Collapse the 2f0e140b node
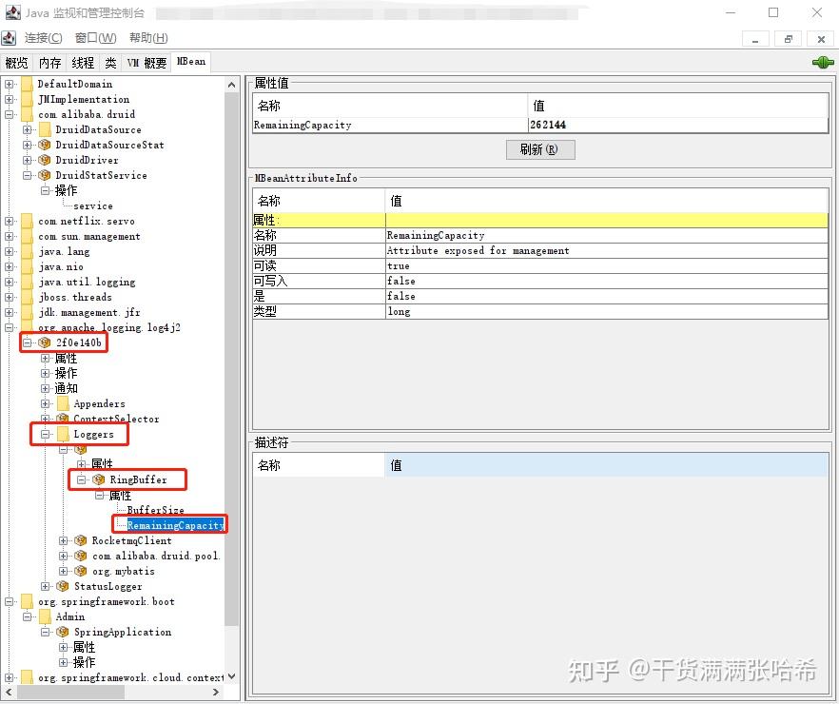Screen dimensions: 839x704 click(27, 342)
